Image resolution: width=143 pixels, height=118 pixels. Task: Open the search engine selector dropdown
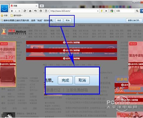click(x=112, y=11)
